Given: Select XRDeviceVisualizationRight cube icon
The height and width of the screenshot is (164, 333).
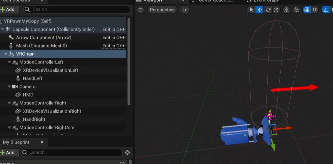Looking at the screenshot, I should [x=18, y=111].
